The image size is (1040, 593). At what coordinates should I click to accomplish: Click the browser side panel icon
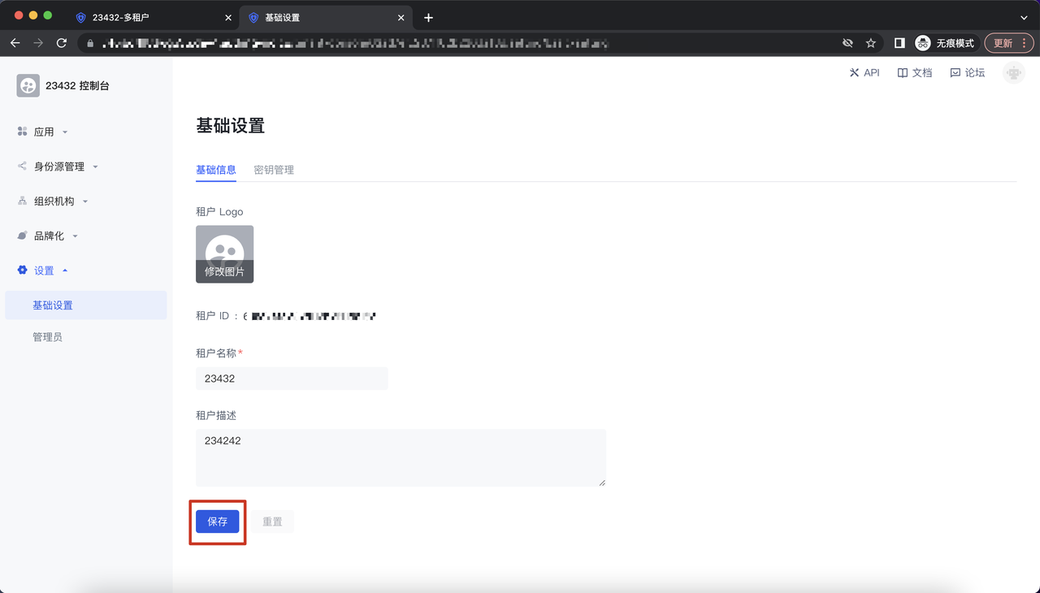click(899, 43)
